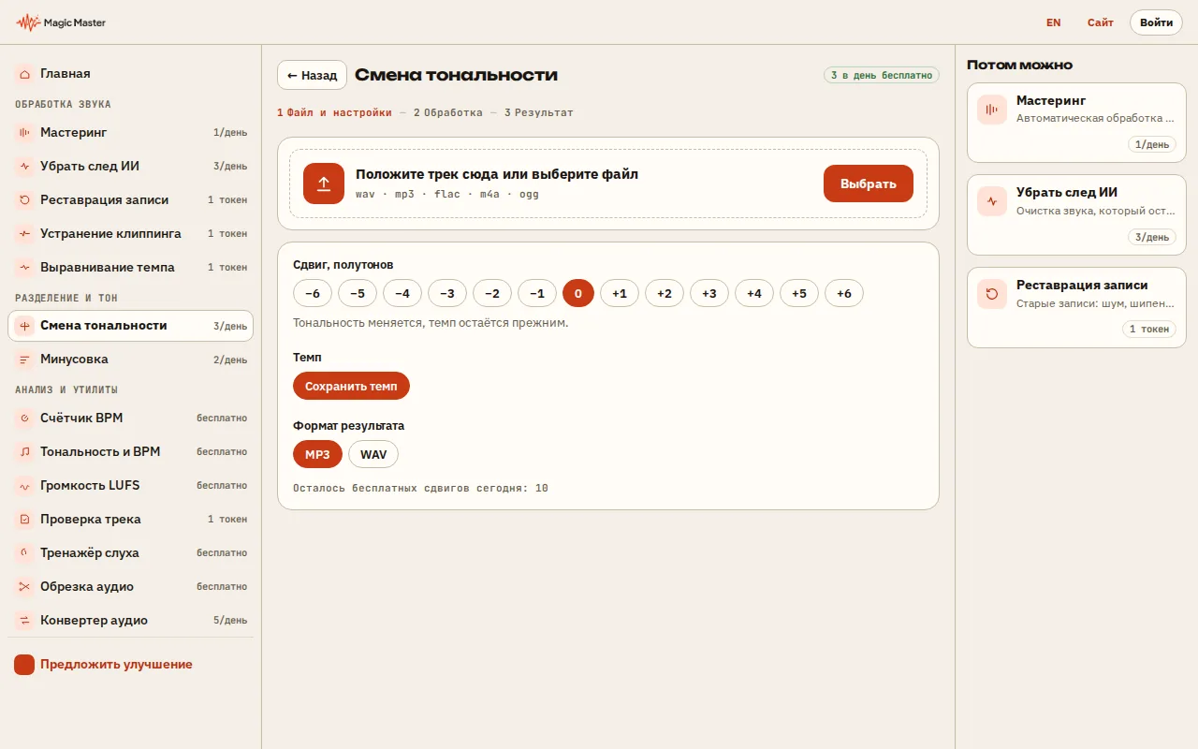Viewport: 1198px width, 749px height.
Task: Click the Обрезка аудио scissors icon
Action: click(24, 587)
